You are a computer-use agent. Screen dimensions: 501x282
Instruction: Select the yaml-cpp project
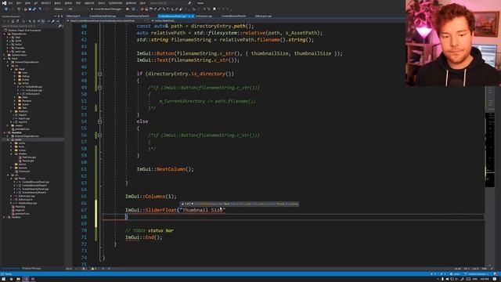pos(20,52)
